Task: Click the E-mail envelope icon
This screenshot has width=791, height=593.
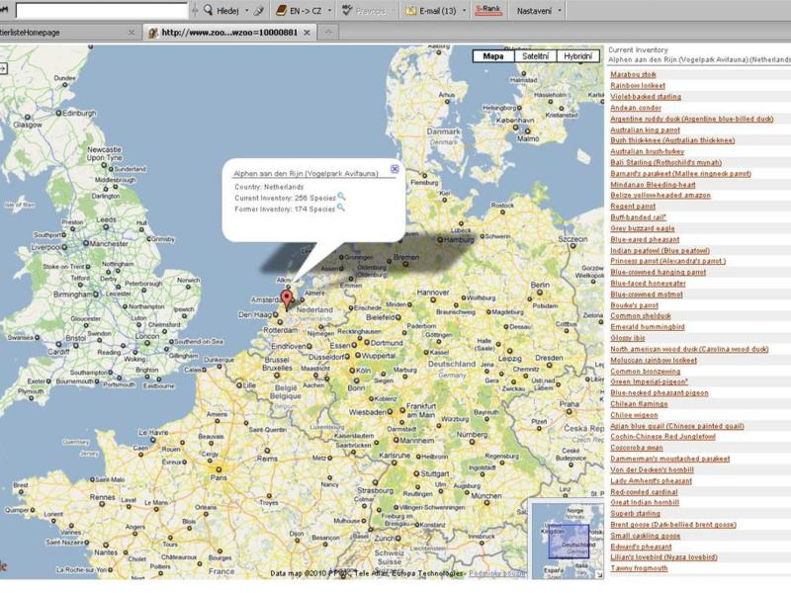Action: (x=410, y=11)
